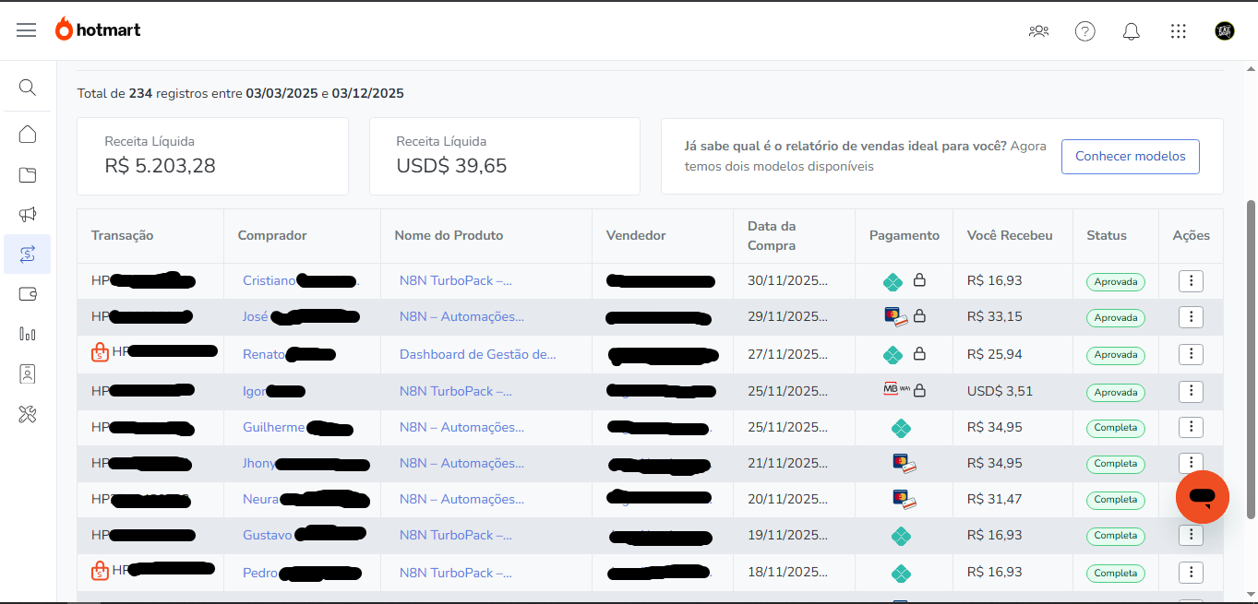The width and height of the screenshot is (1258, 604).
Task: Open the sidebar tools icon
Action: [x=28, y=414]
